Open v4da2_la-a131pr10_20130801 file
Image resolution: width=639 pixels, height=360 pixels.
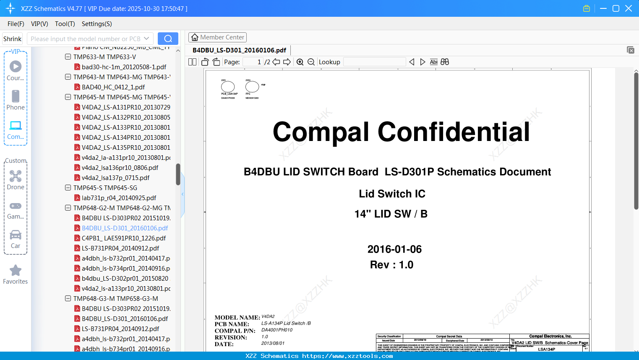click(x=126, y=157)
